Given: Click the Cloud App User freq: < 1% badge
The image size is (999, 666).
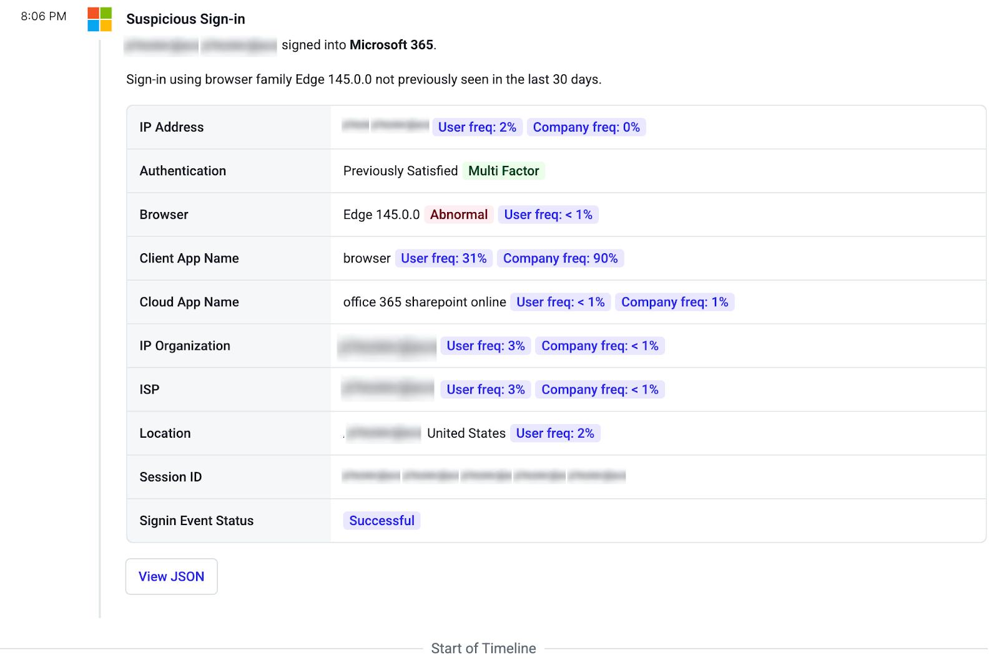Looking at the screenshot, I should (561, 302).
